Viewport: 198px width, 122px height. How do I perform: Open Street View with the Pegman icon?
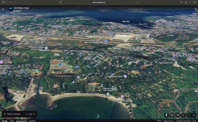click(167, 115)
